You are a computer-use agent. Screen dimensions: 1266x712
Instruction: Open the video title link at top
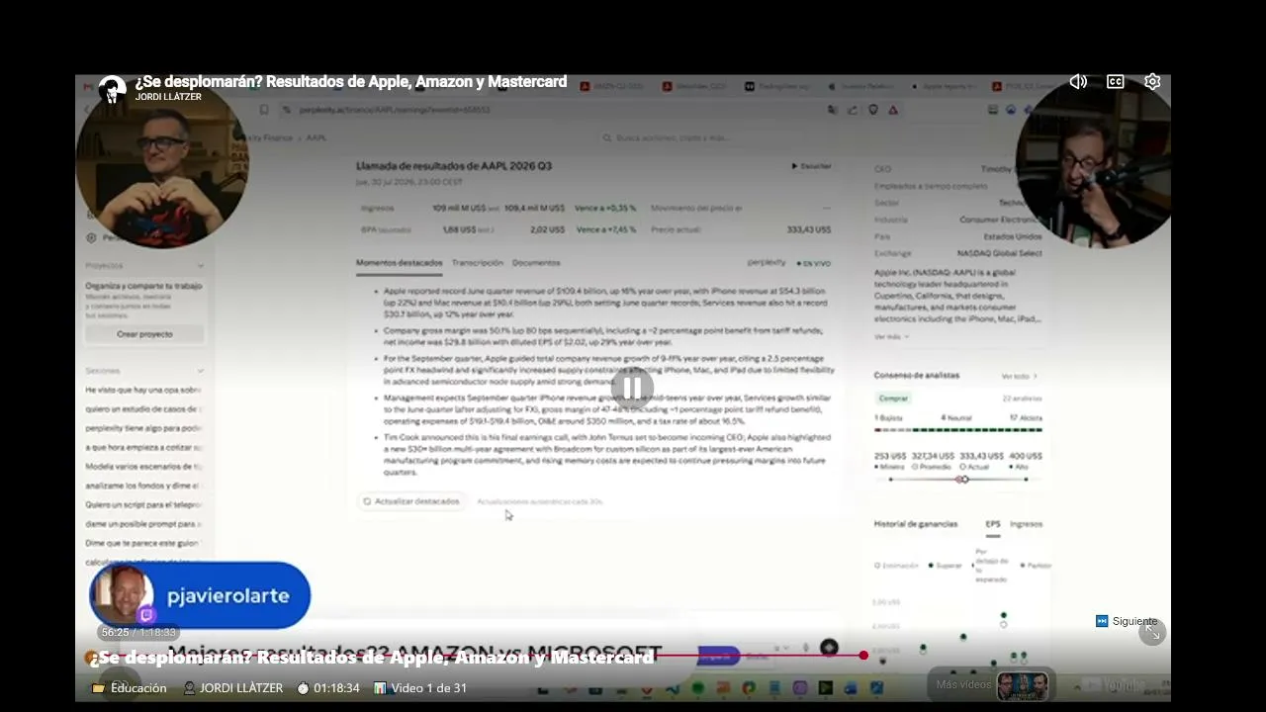pyautogui.click(x=351, y=82)
